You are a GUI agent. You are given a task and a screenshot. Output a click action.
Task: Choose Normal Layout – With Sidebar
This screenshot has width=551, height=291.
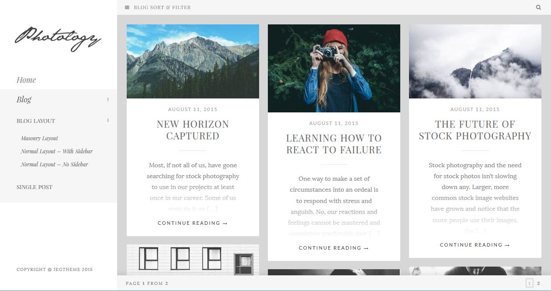click(56, 152)
